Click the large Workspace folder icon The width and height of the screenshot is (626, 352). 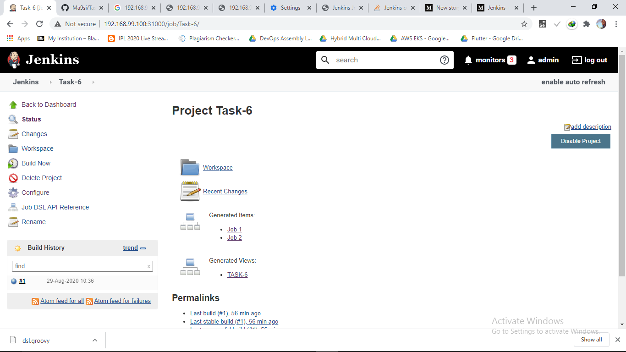(x=190, y=167)
